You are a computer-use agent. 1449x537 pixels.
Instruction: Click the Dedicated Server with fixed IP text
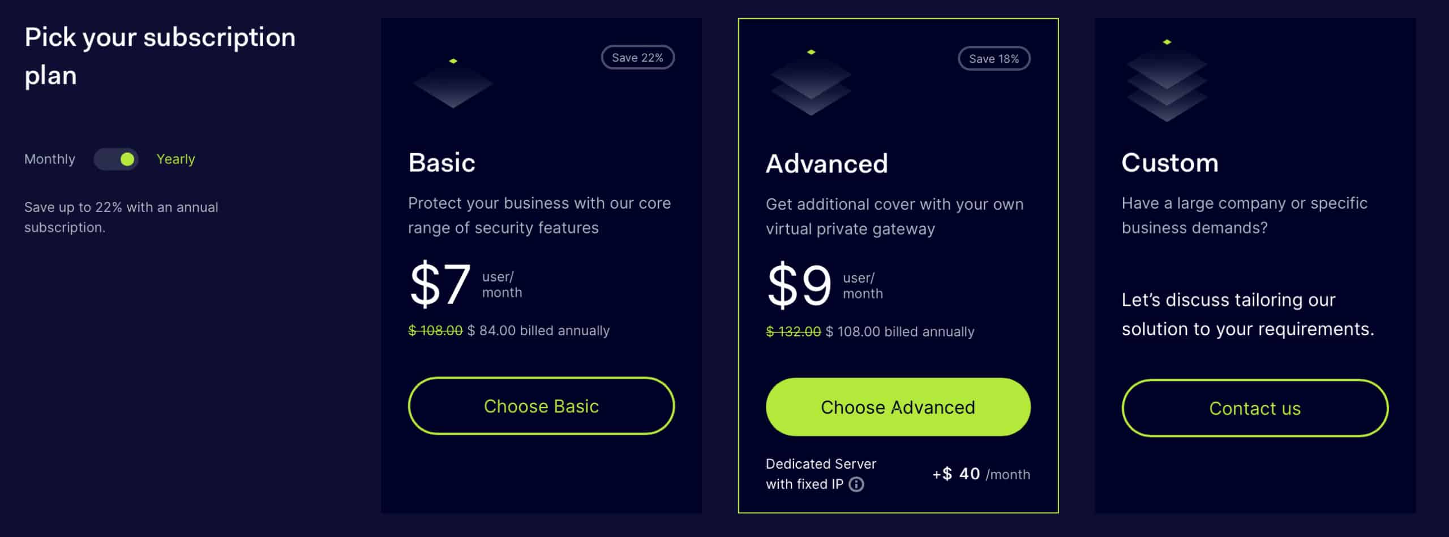click(x=821, y=474)
